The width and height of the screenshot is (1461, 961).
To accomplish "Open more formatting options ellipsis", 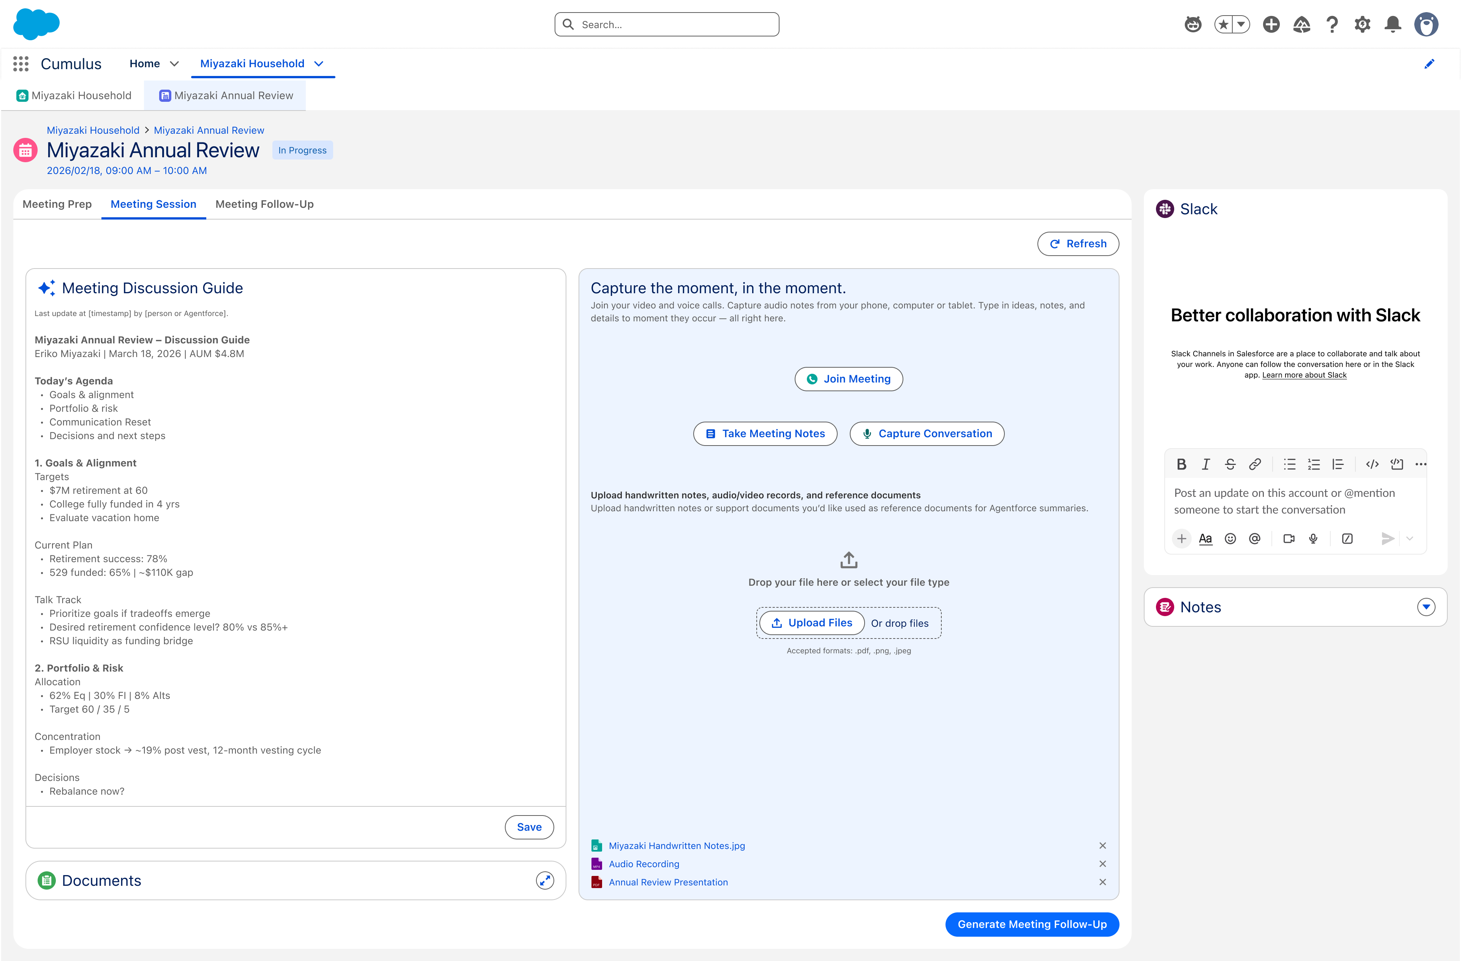I will 1420,465.
